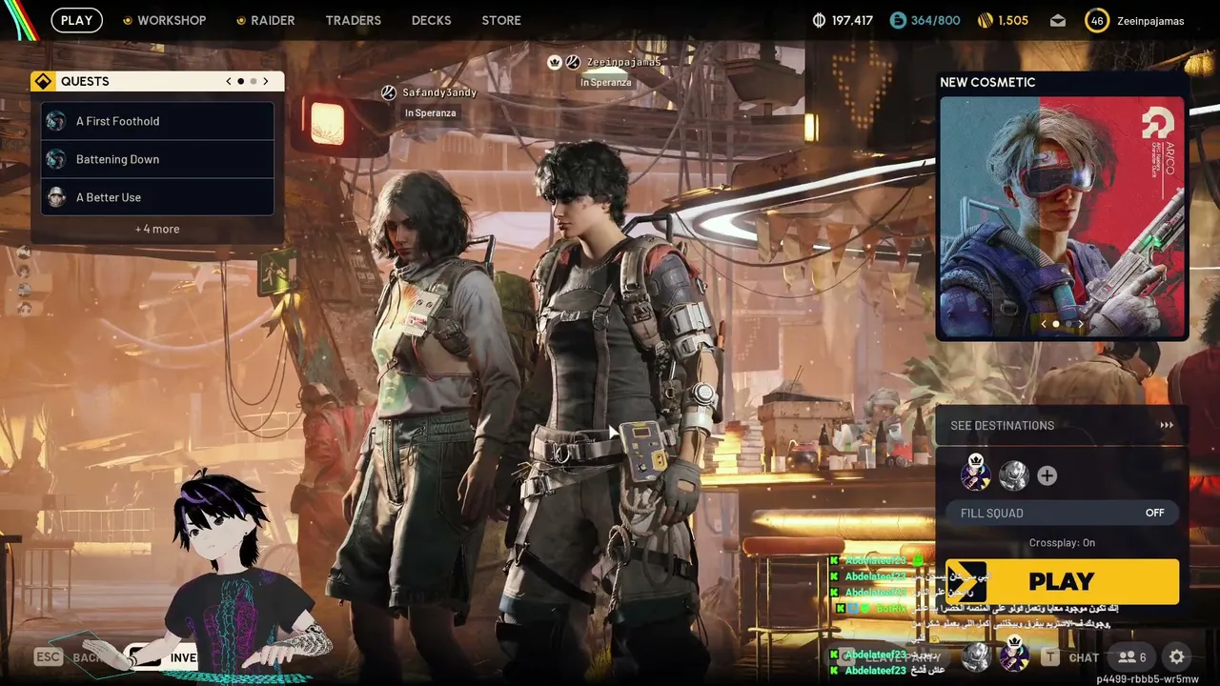Click the 197,417 coin balance

point(852,20)
